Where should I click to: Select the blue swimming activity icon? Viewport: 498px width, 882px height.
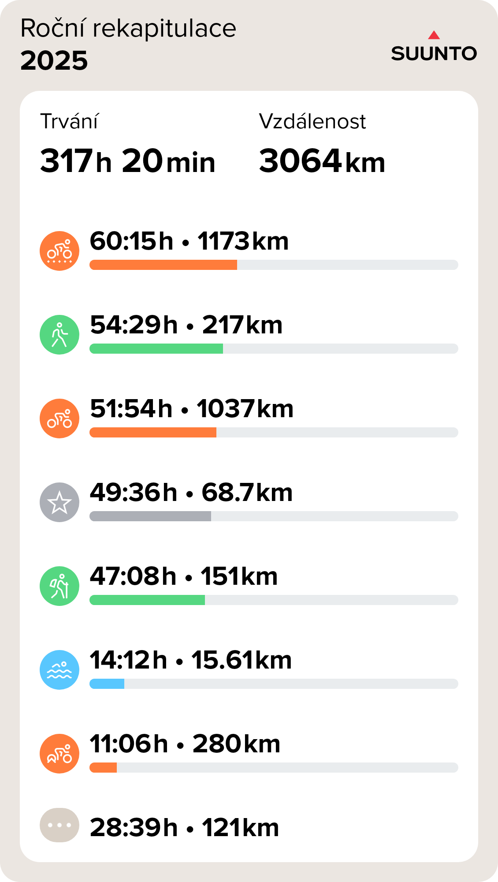[x=59, y=669]
